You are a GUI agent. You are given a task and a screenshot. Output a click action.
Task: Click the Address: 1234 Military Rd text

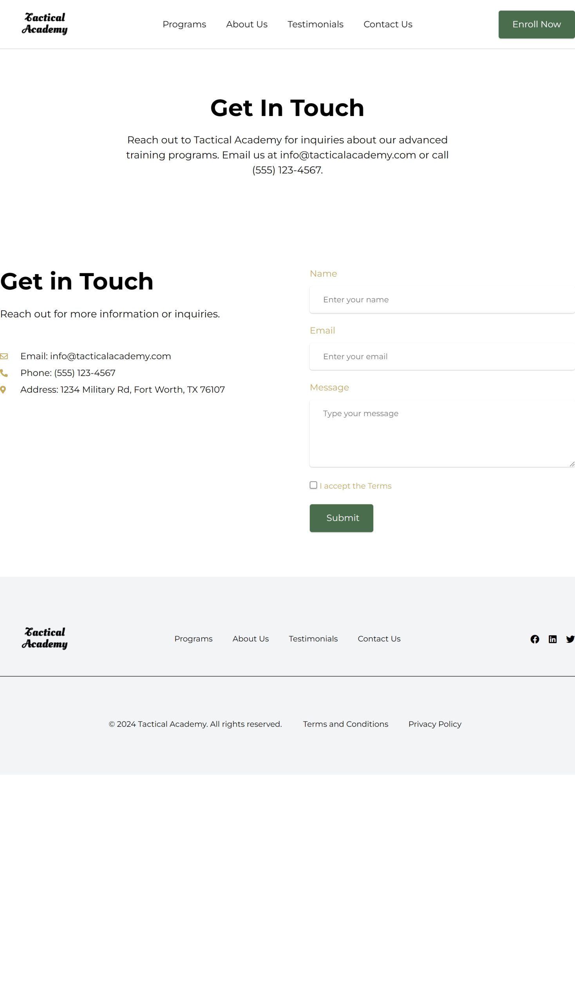123,389
